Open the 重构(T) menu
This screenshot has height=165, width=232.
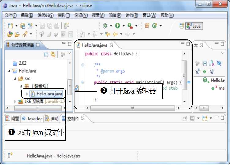(x=64, y=15)
